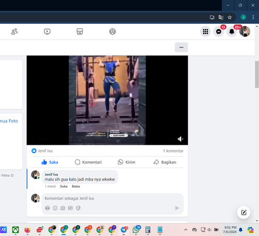
Task: Switch to active Chrome window J on taskbar
Action: 64,230
